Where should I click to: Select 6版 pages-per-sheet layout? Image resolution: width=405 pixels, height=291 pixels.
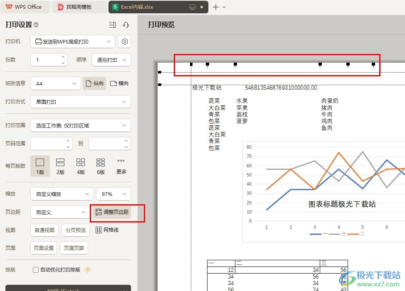point(101,166)
